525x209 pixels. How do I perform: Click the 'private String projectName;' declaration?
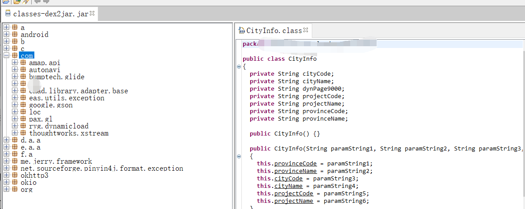(297, 104)
